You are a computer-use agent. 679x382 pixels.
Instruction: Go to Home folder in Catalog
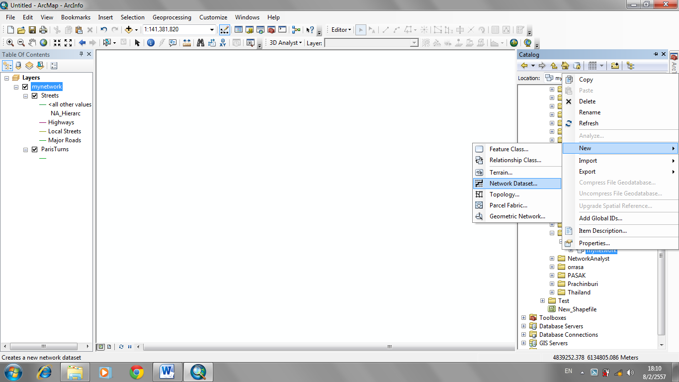(x=565, y=66)
